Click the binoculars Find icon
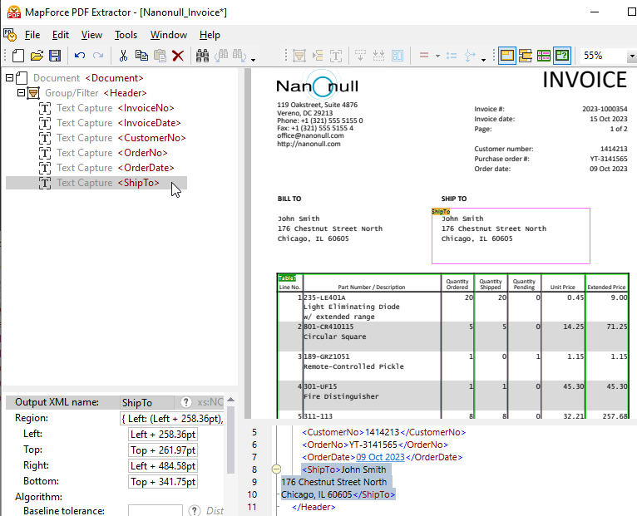 point(202,56)
